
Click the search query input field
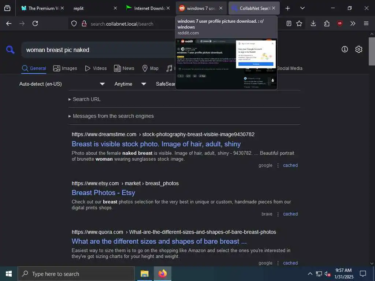coord(98,50)
